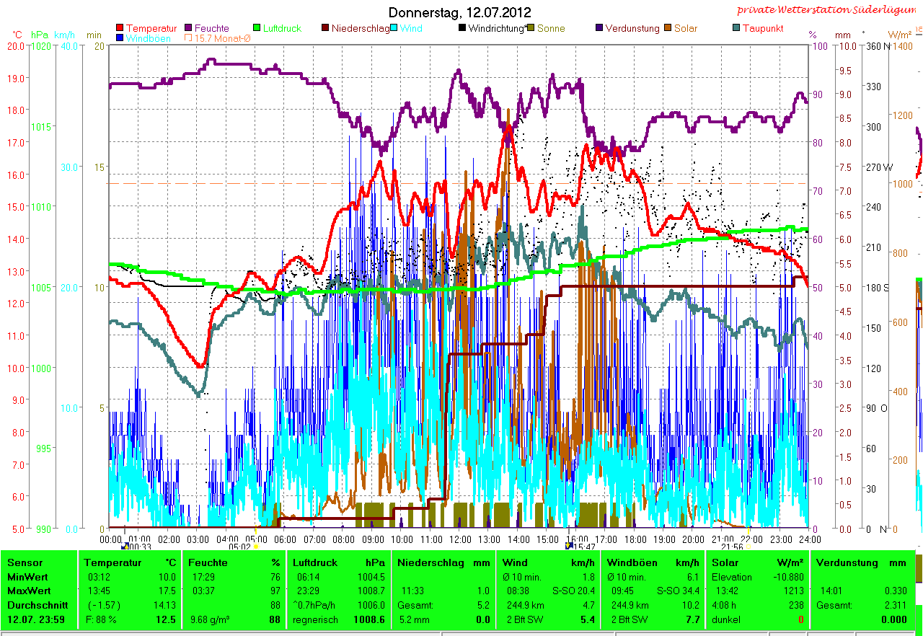The height and width of the screenshot is (636, 923).
Task: Click the purple Feuchte legend square
Action: 189,29
